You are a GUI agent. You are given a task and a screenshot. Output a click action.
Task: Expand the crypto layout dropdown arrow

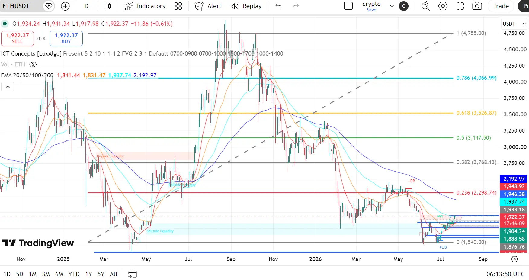pos(392,6)
